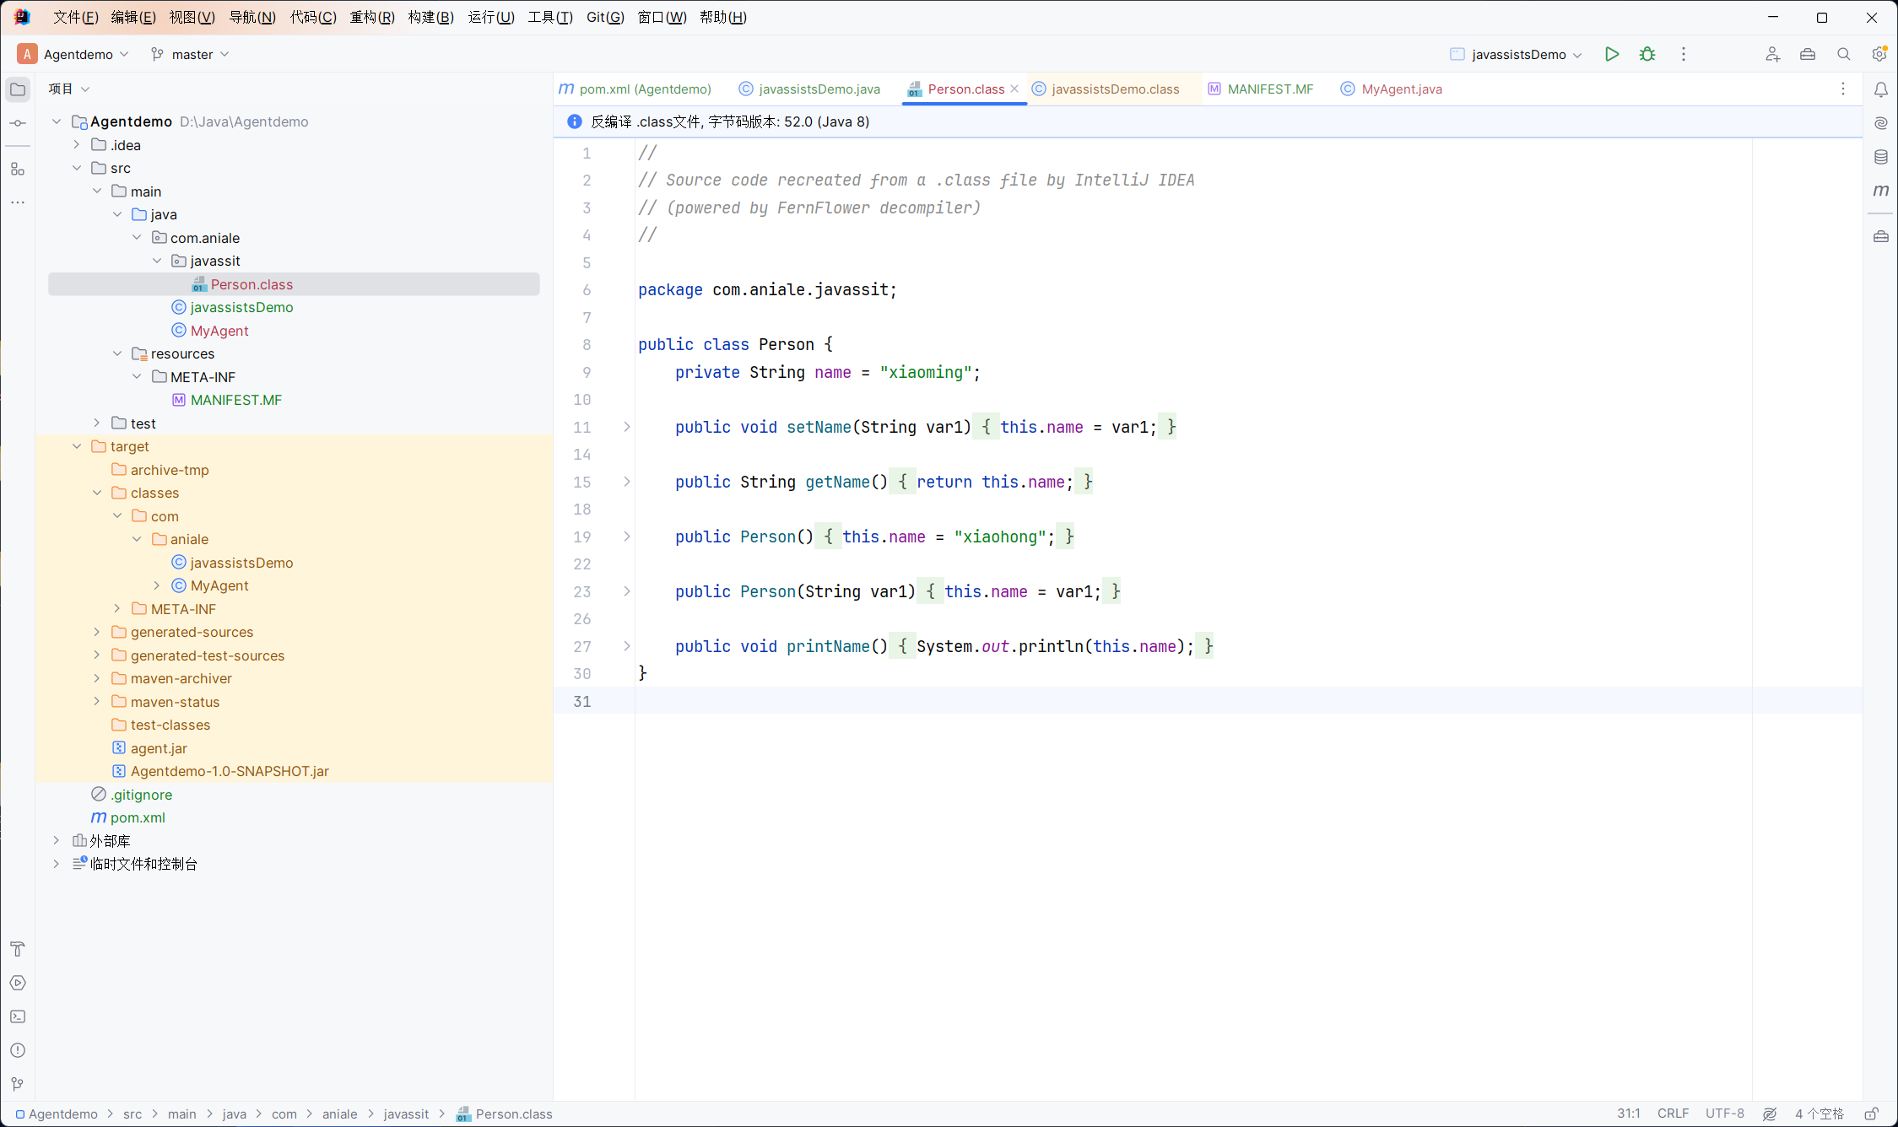Viewport: 1898px width, 1127px height.
Task: Collapse the target folder
Action: click(x=77, y=446)
